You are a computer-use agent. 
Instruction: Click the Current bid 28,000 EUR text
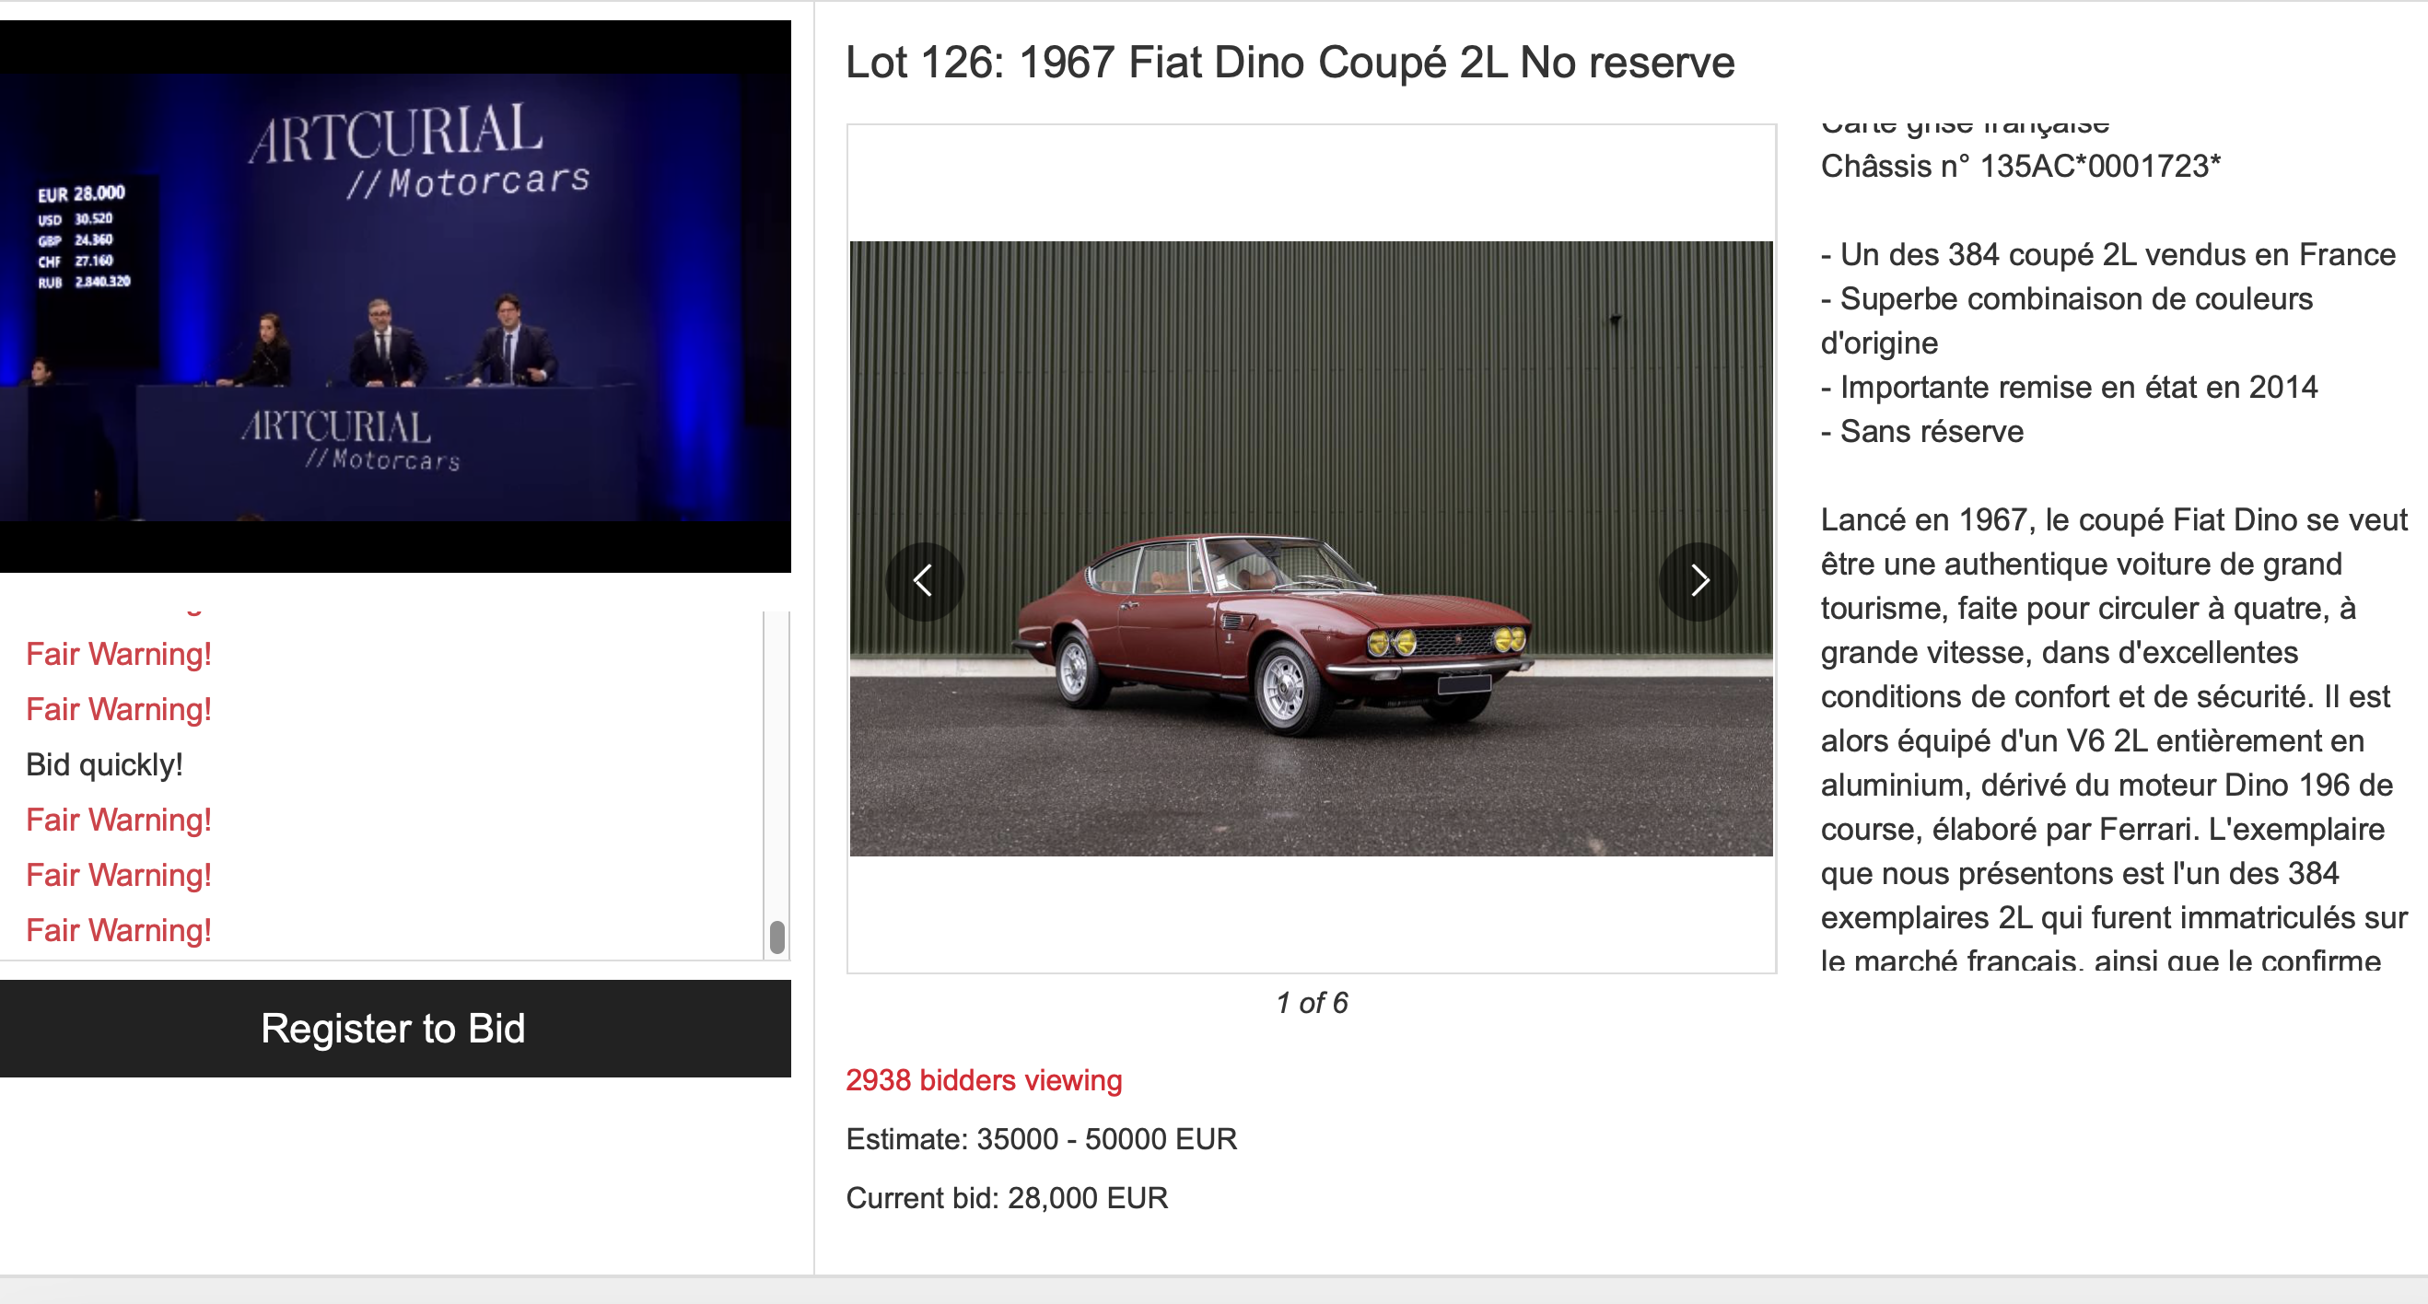tap(1007, 1197)
